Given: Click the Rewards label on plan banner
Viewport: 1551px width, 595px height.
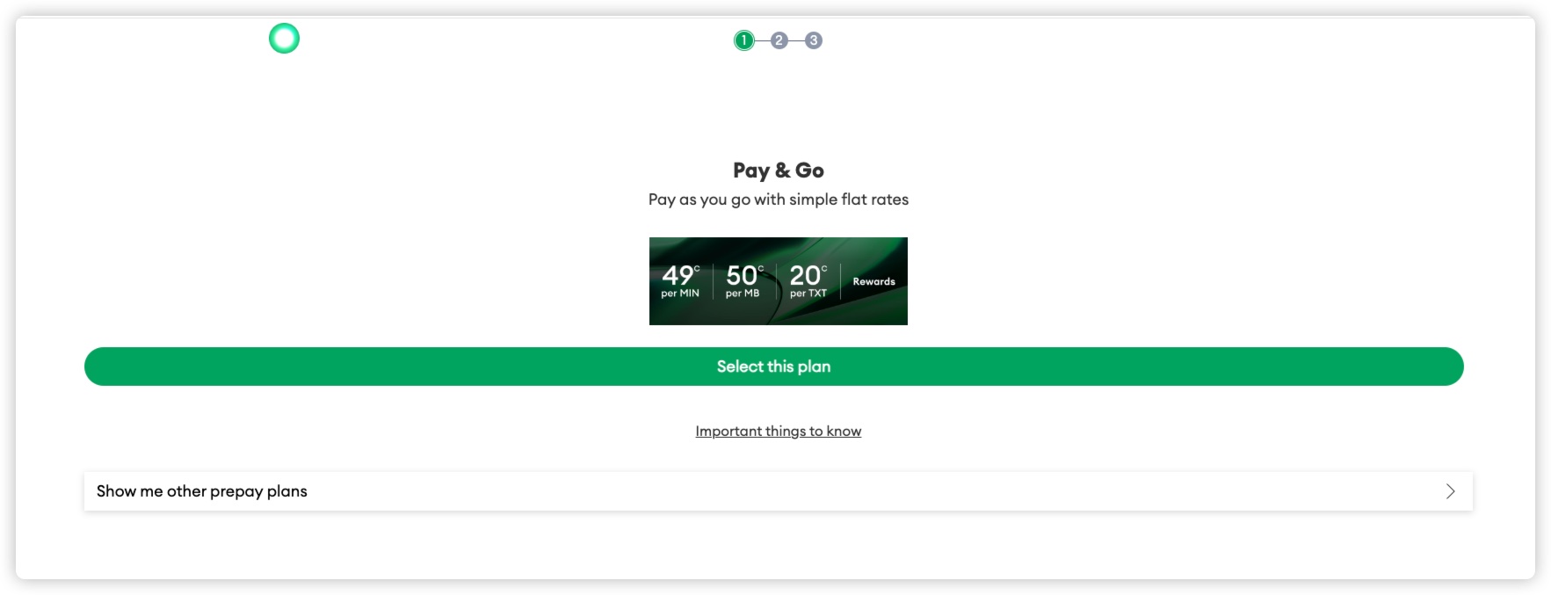Looking at the screenshot, I should coord(873,282).
